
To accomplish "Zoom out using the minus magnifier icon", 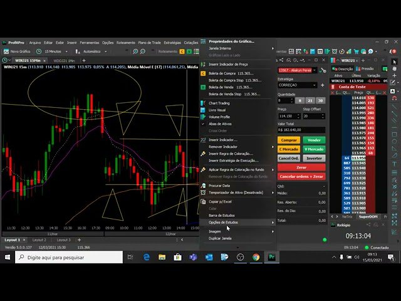I will click(143, 51).
